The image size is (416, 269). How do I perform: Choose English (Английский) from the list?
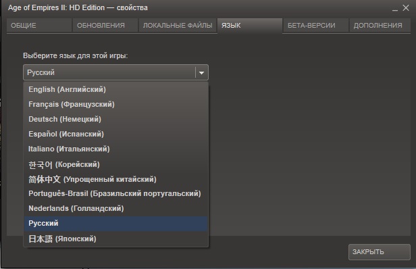[115, 89]
